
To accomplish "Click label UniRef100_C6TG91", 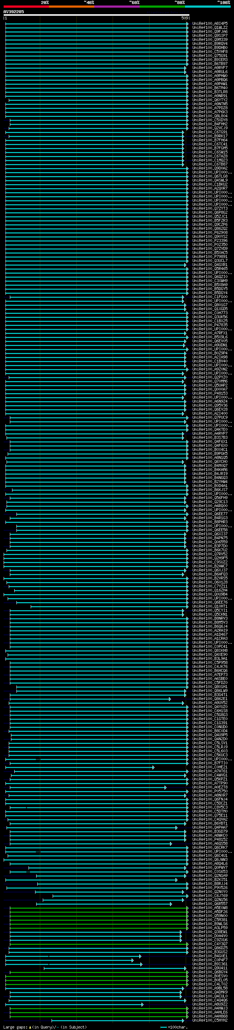I will [210, 132].
